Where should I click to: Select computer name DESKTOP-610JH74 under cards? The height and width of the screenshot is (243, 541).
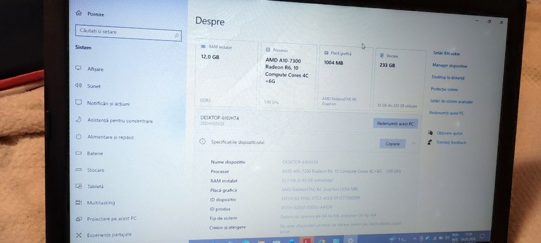pos(220,118)
